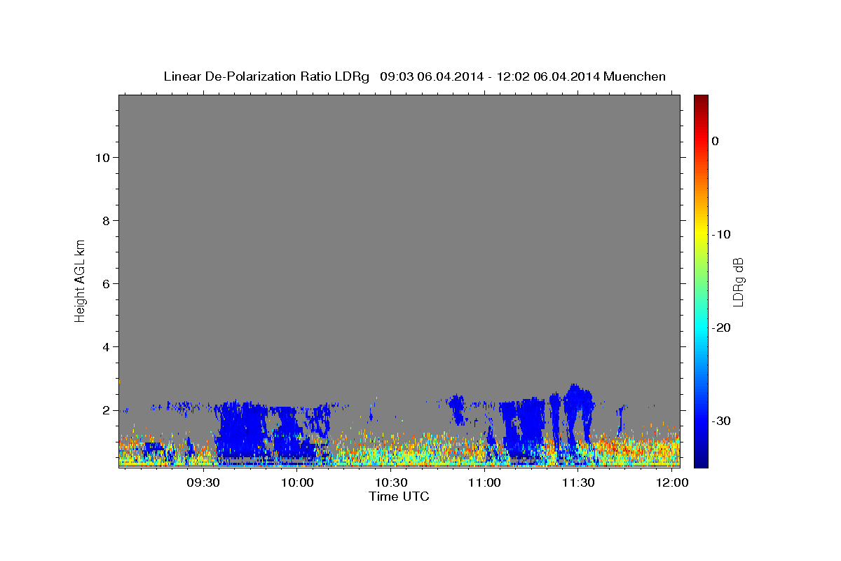Click the 10 km height tick label
Viewport: 841px width, 561px height.
(101, 157)
